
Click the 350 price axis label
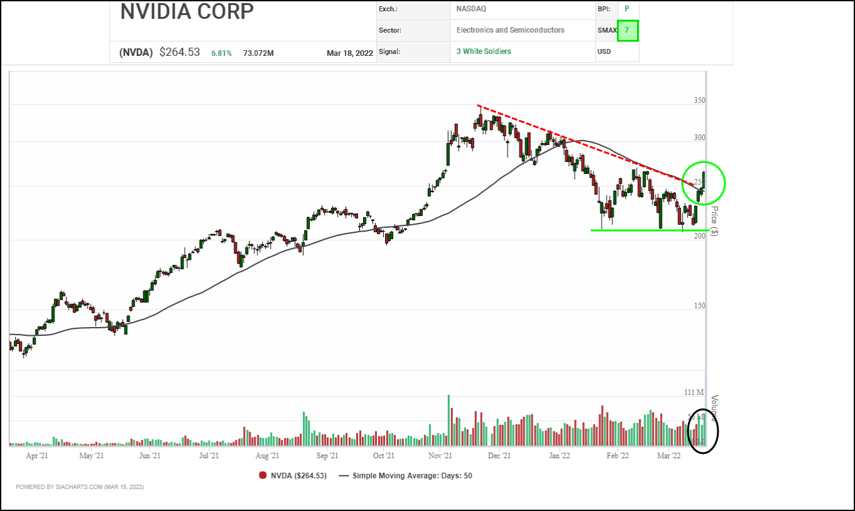pos(700,100)
